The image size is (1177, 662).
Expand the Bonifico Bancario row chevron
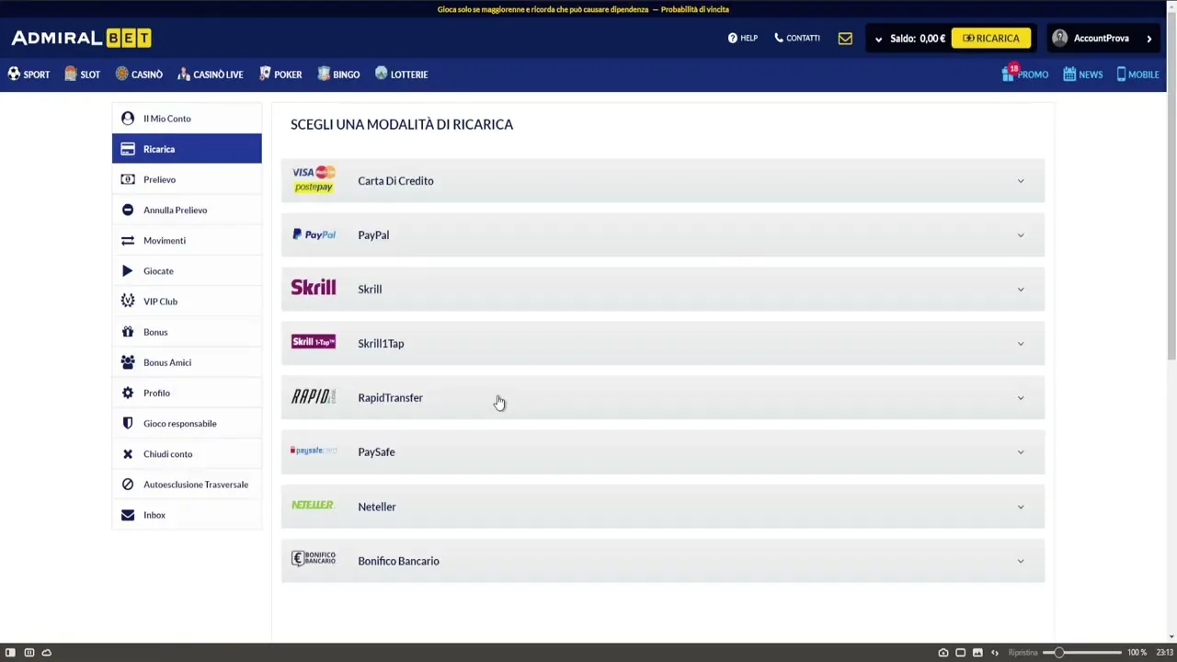click(x=1021, y=561)
